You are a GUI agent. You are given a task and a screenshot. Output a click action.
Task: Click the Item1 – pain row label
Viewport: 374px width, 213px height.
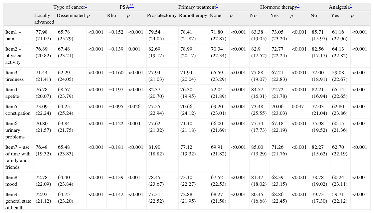(x=13, y=35)
